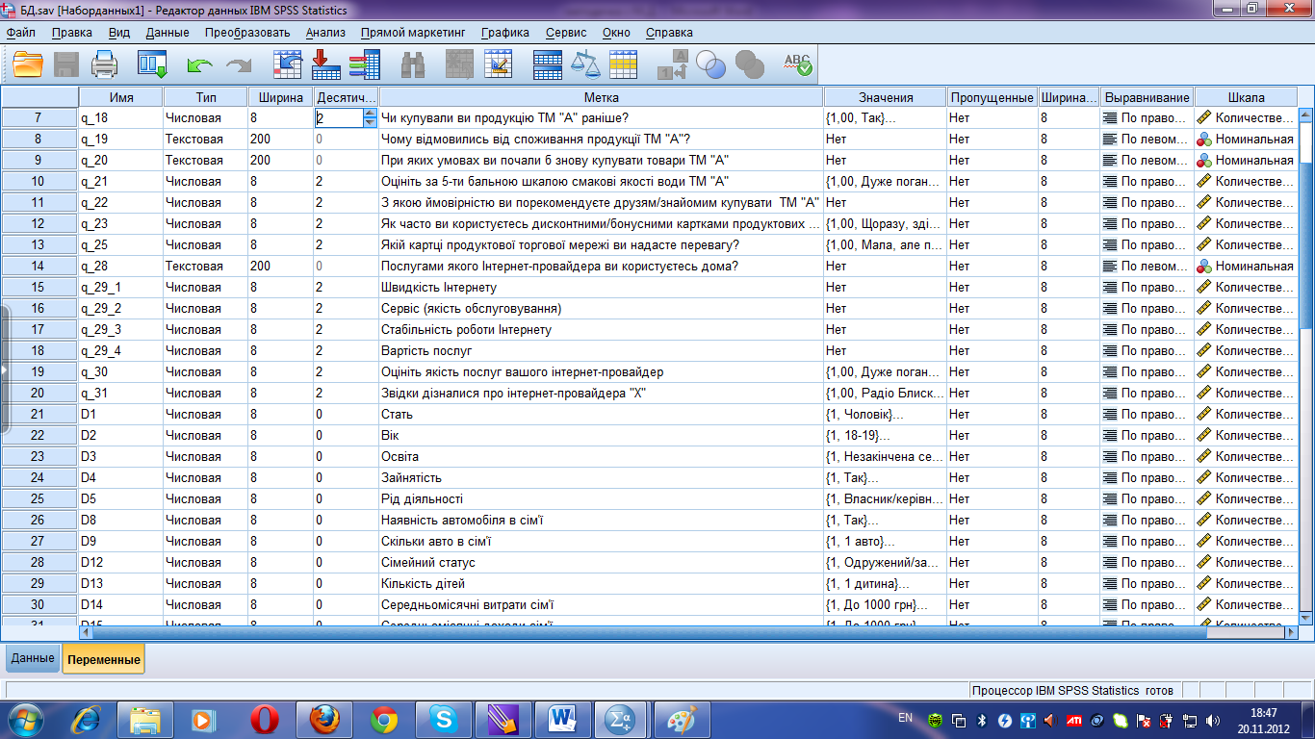Open Текстовая type cell for q_28
1315x739 pixels.
(205, 266)
